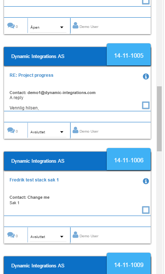Click the Vennlig hilsen, text
Viewport: 165px width, 274px height.
24,108
